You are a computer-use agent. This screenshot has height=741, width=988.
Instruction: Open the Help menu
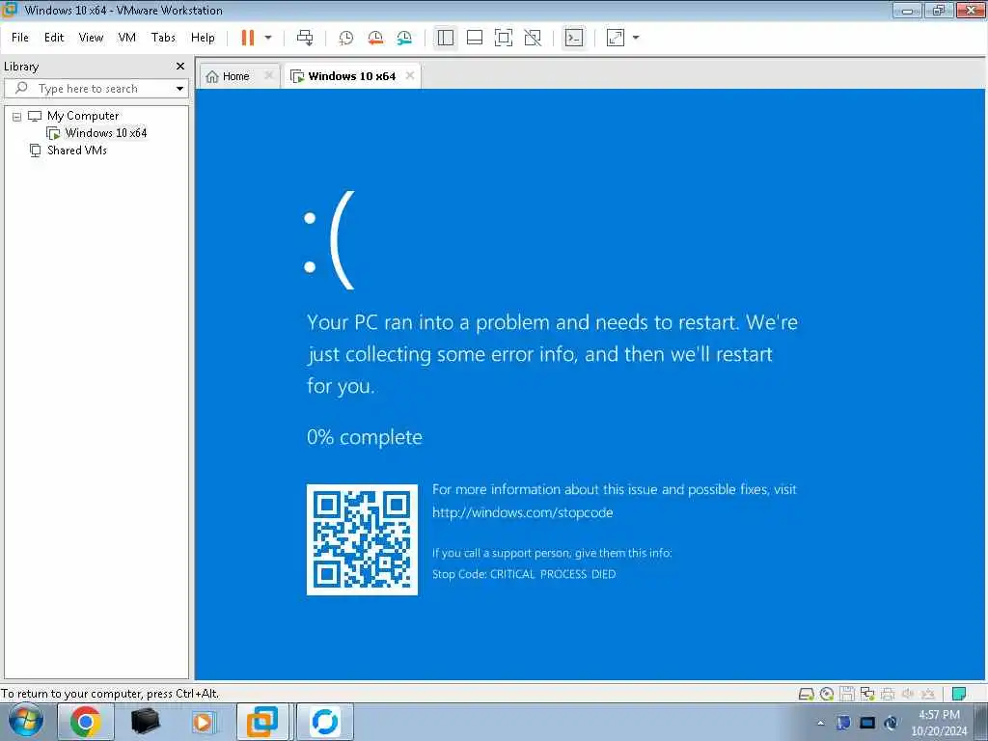203,38
